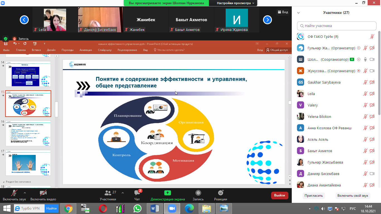This screenshot has height=214, width=381.
Task: Click the Пригласить button
Action: click(314, 196)
